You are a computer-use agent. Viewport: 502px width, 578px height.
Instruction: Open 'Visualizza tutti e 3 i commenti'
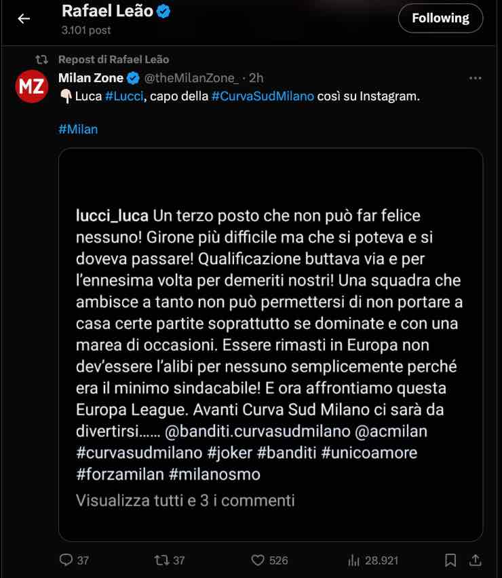(x=185, y=500)
